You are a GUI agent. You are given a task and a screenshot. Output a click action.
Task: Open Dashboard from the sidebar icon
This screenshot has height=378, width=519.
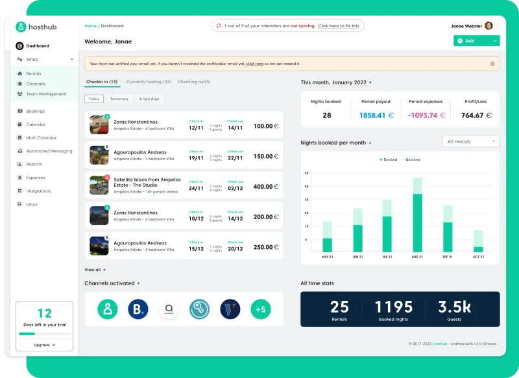point(19,46)
